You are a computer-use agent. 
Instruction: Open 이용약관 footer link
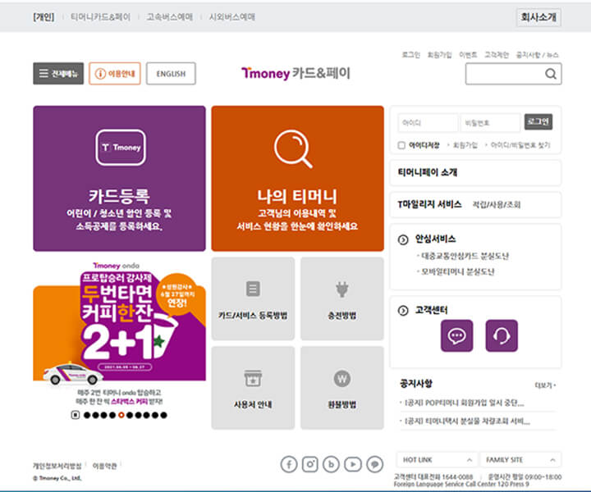coord(104,466)
